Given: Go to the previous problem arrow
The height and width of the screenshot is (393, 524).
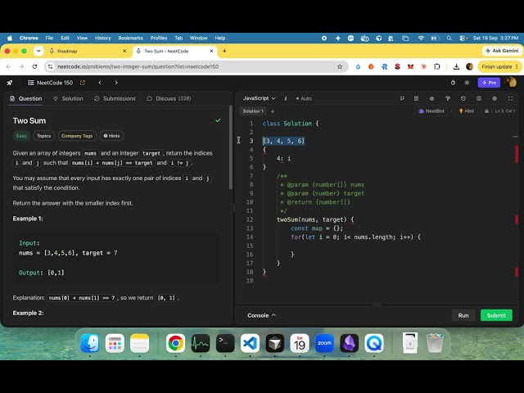Looking at the screenshot, I should click(100, 83).
